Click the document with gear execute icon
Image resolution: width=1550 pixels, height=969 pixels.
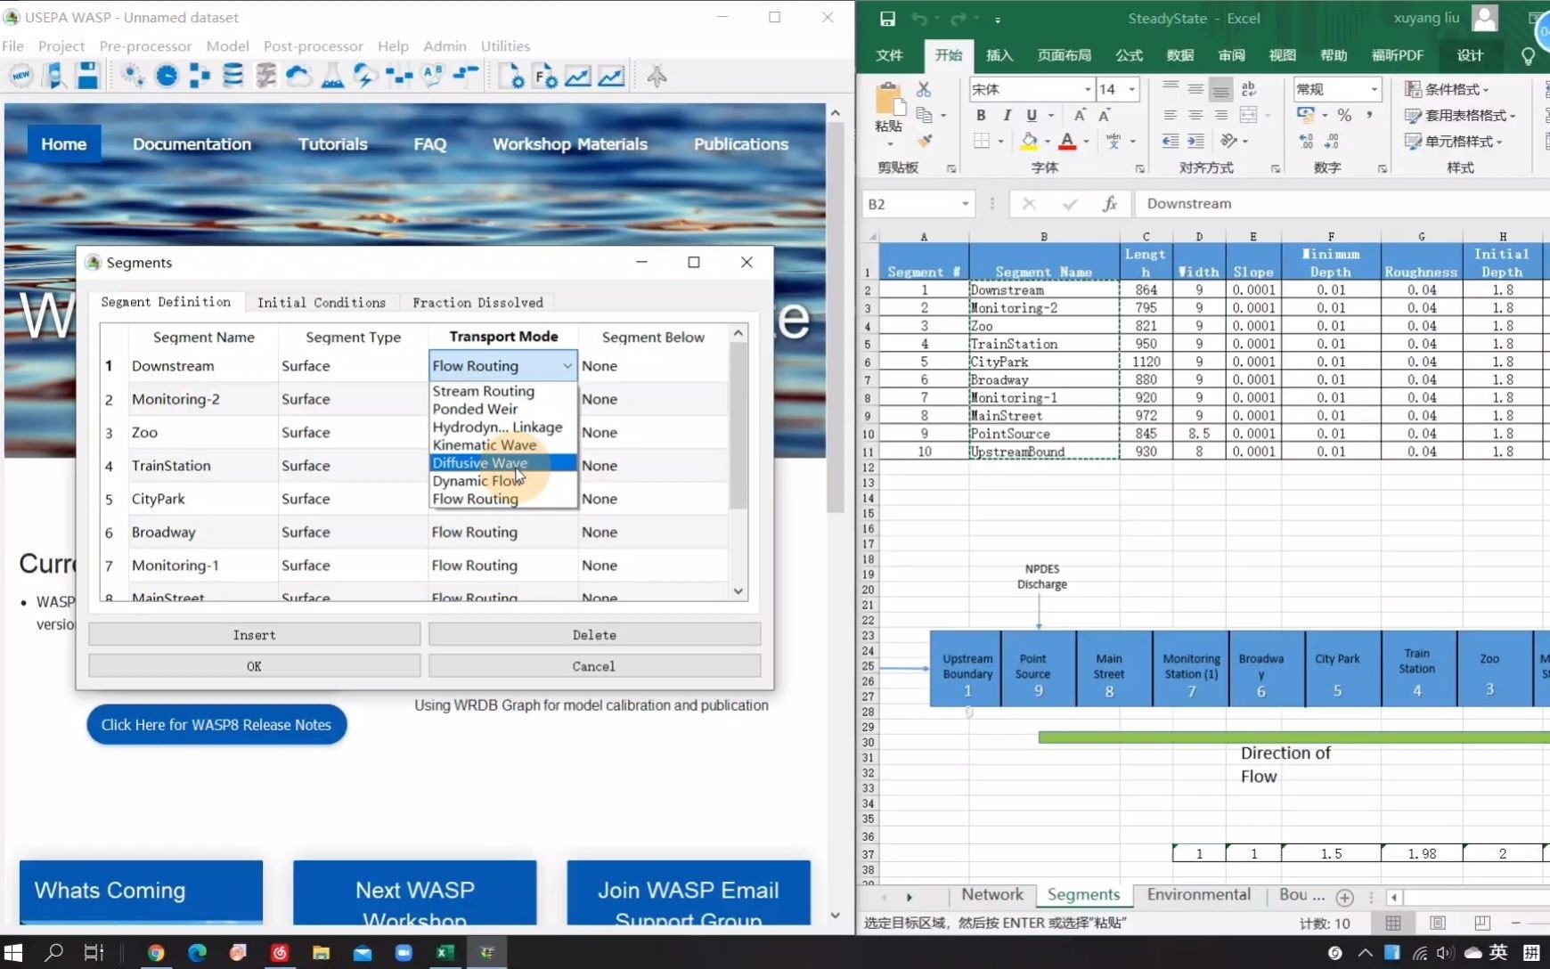511,77
